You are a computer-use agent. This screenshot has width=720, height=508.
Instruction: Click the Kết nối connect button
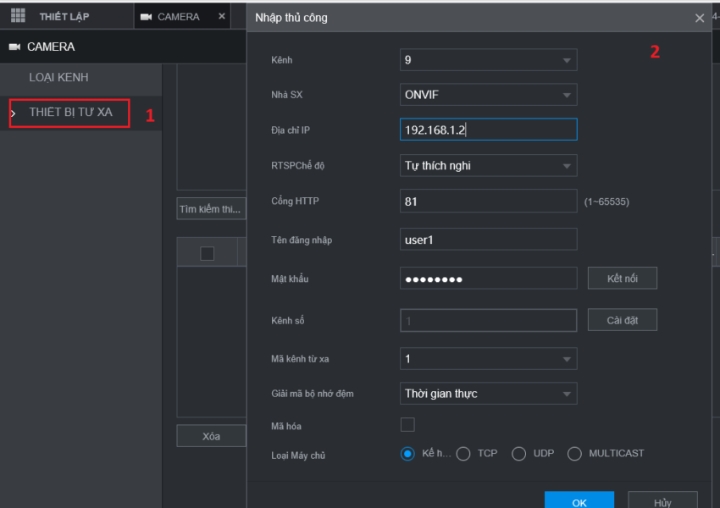coord(622,277)
